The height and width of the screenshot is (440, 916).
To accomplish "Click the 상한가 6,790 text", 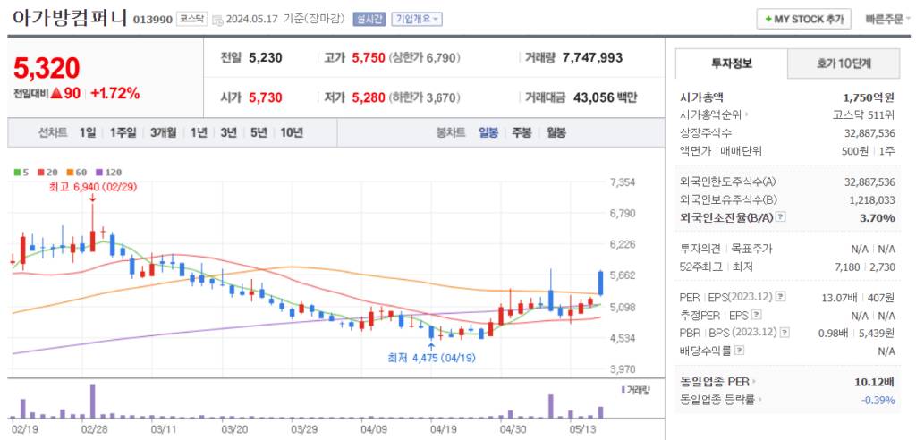I will pyautogui.click(x=427, y=58).
